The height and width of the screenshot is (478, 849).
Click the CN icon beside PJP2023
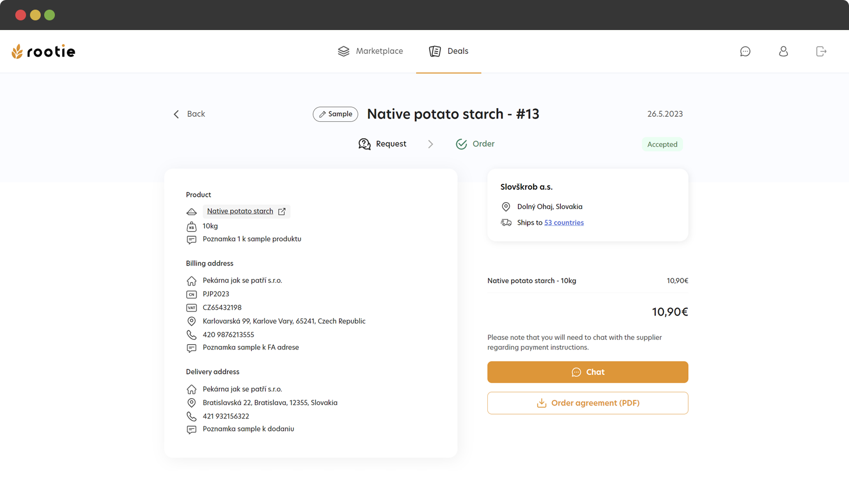[191, 295]
